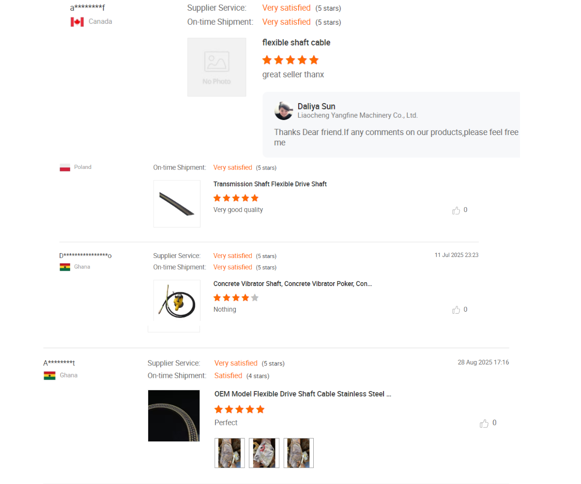View third review photo under "Perfect"
This screenshot has width=581, height=484.
[x=298, y=453]
